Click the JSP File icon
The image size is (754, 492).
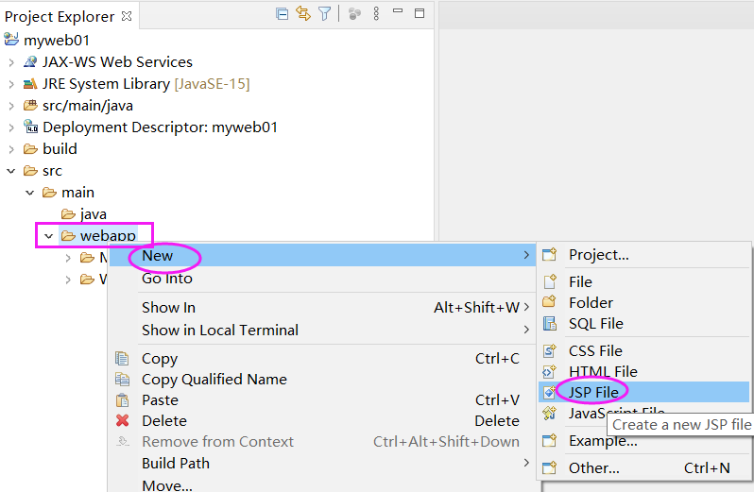549,392
